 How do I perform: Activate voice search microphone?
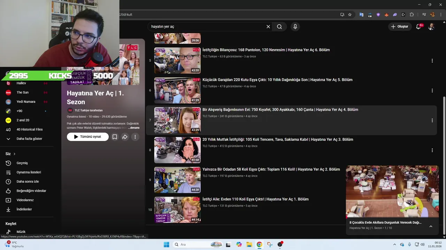click(295, 27)
